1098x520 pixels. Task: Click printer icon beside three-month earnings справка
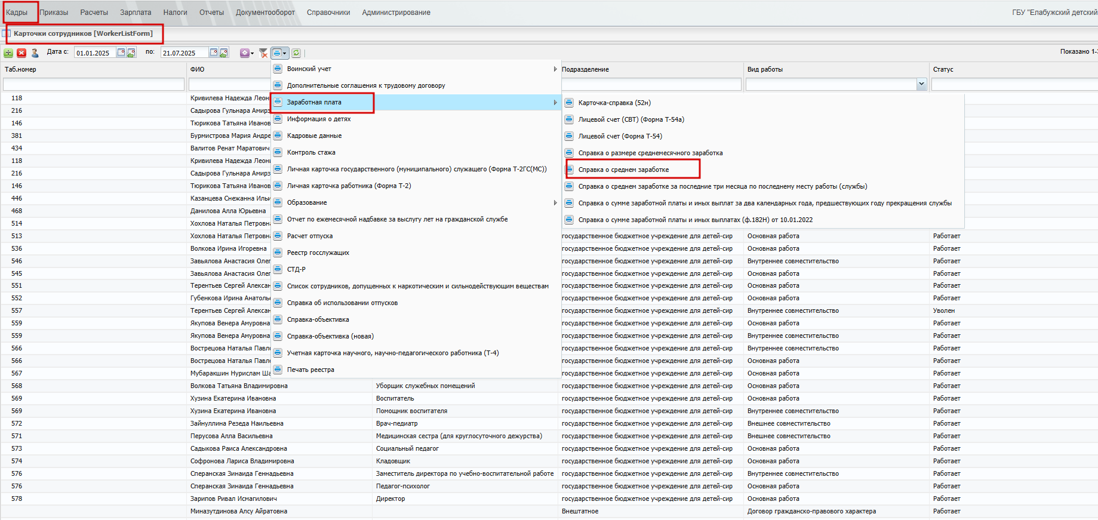569,186
